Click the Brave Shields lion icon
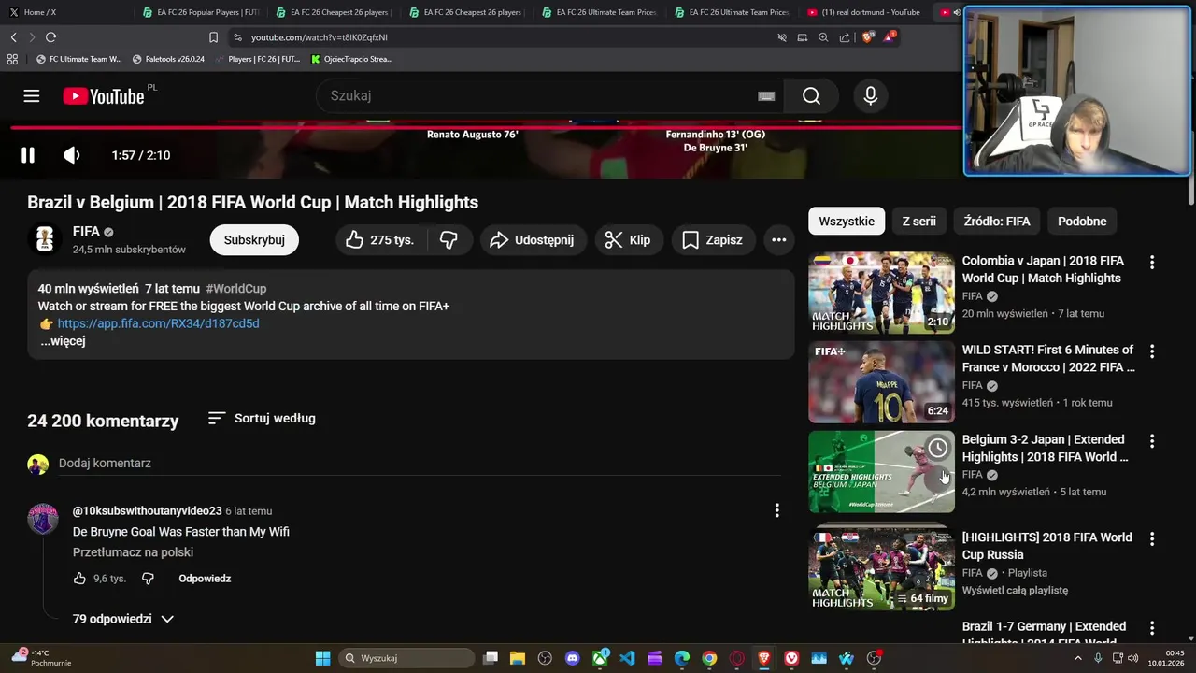 click(868, 37)
